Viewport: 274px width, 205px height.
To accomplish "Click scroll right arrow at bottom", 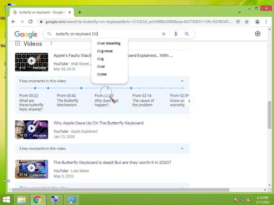I will 265,190.
